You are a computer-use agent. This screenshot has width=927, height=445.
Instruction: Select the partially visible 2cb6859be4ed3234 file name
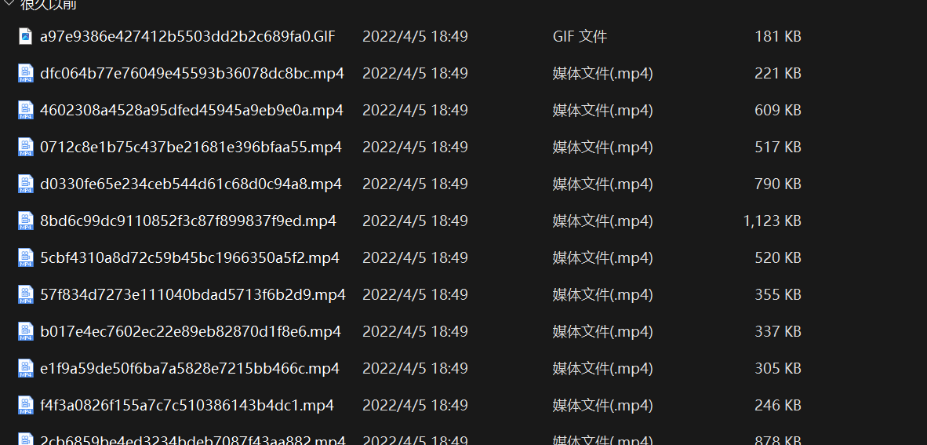pos(192,440)
